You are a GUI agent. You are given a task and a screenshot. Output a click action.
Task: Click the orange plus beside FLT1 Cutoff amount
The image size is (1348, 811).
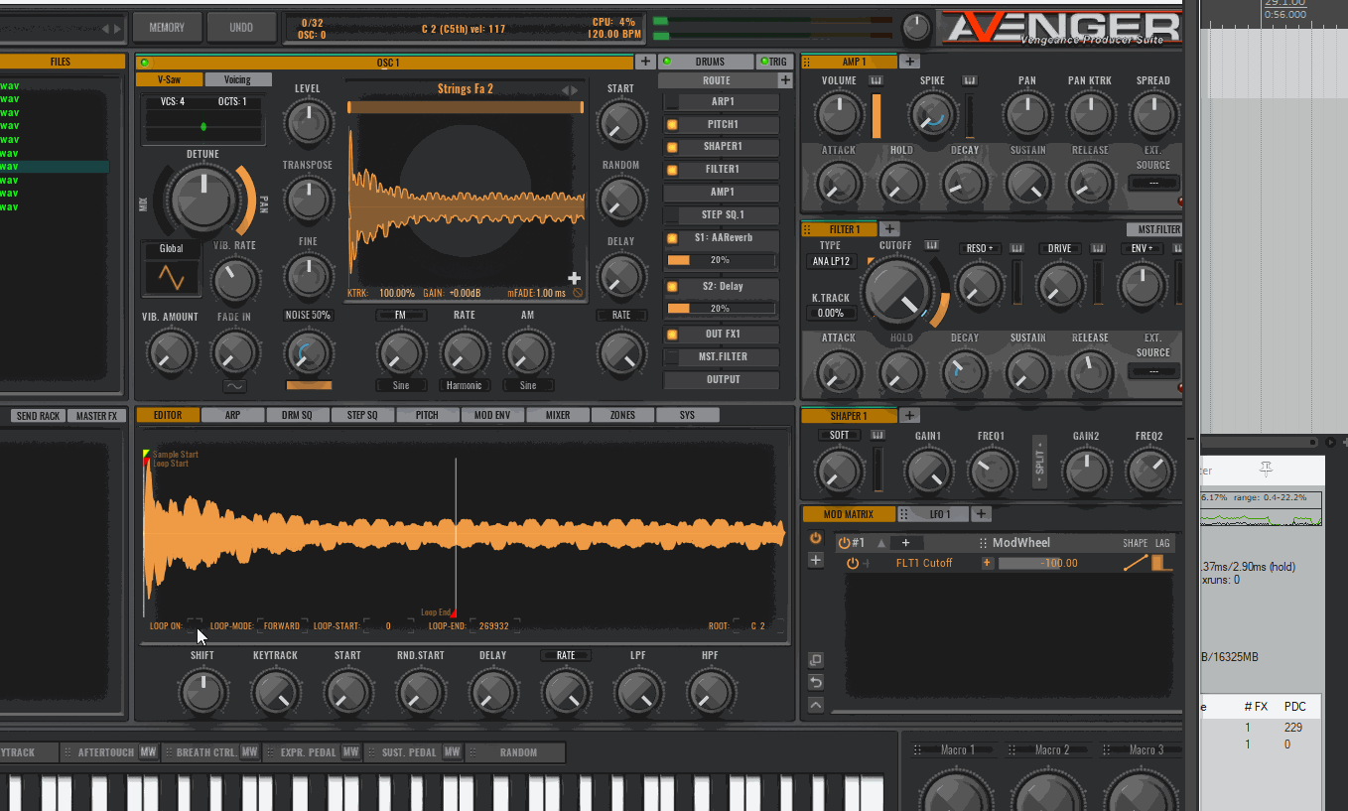(x=987, y=563)
